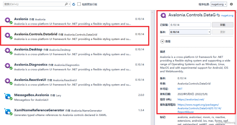Open package source settings gear
The height and width of the screenshot is (125, 237).
(x=231, y=4)
